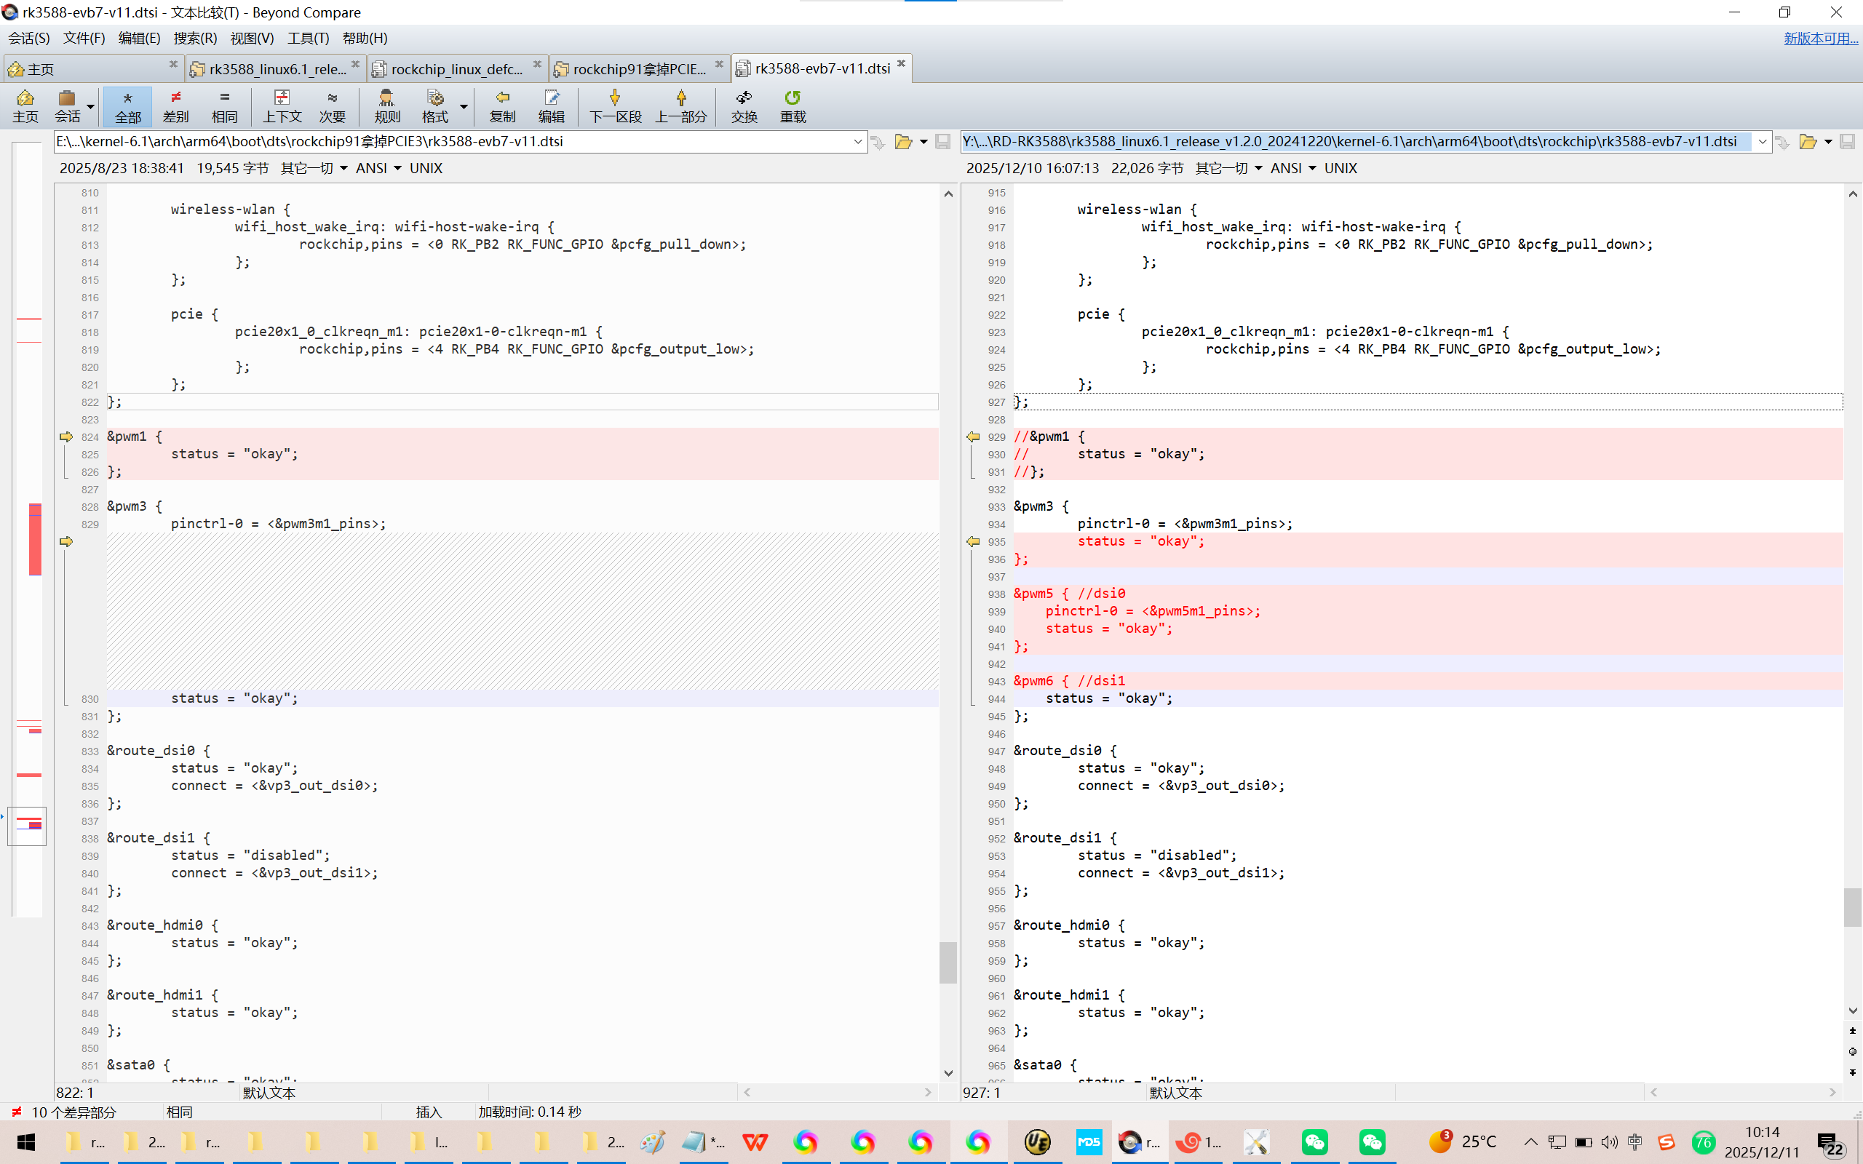Toggle the Show All (全部) filter
Screen dimensions: 1863x1164
coord(127,105)
